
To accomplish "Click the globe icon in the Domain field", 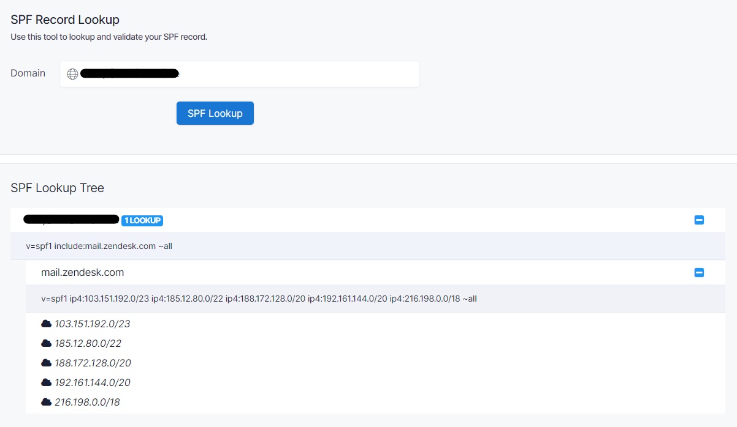I will tap(72, 73).
